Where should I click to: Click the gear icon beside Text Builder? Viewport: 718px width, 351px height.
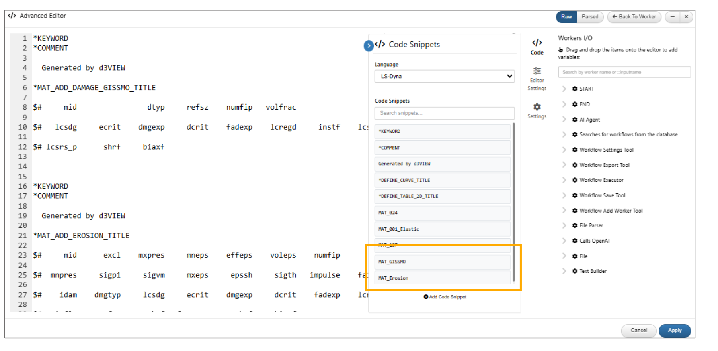pyautogui.click(x=575, y=271)
